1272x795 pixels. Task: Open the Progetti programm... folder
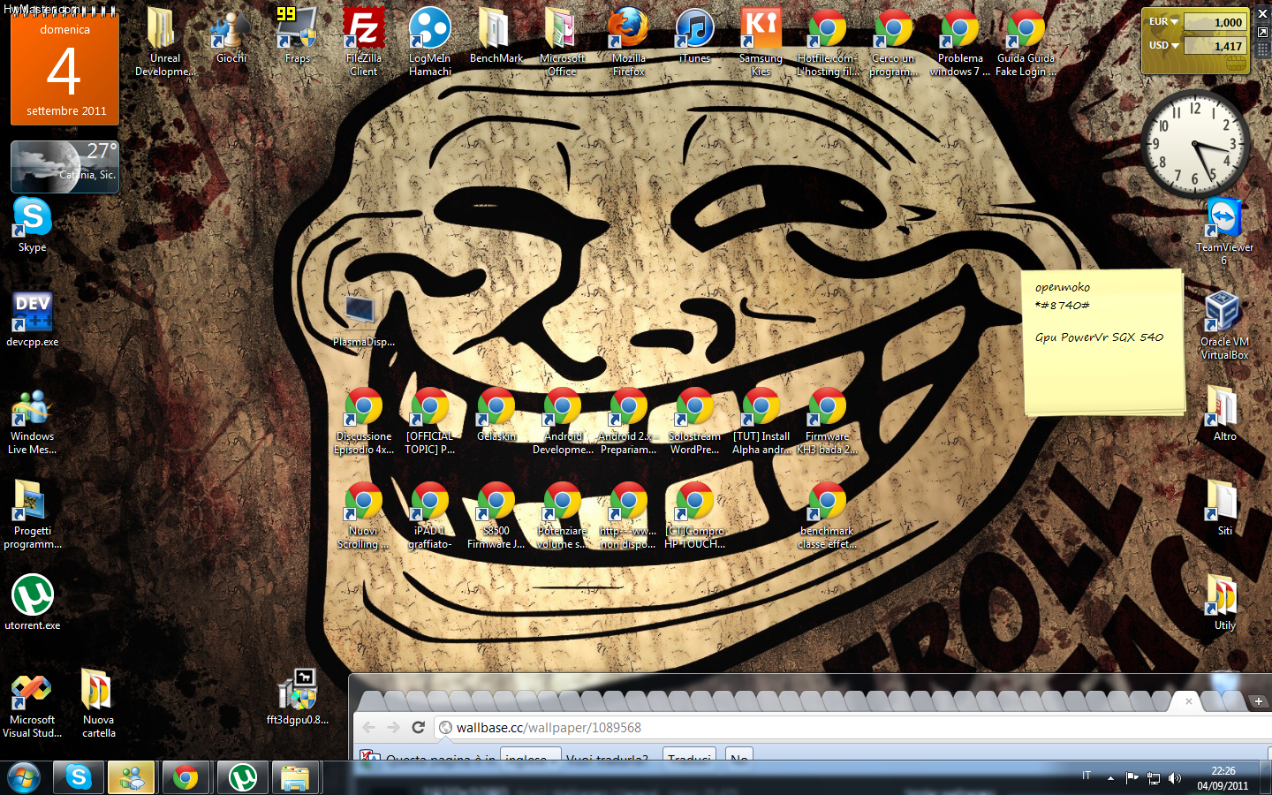[x=33, y=515]
